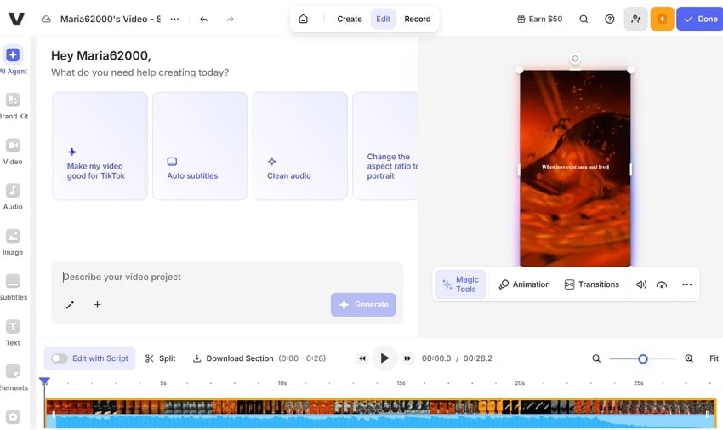Open the AI Agent sidebar panel
The width and height of the screenshot is (723, 430).
(13, 60)
